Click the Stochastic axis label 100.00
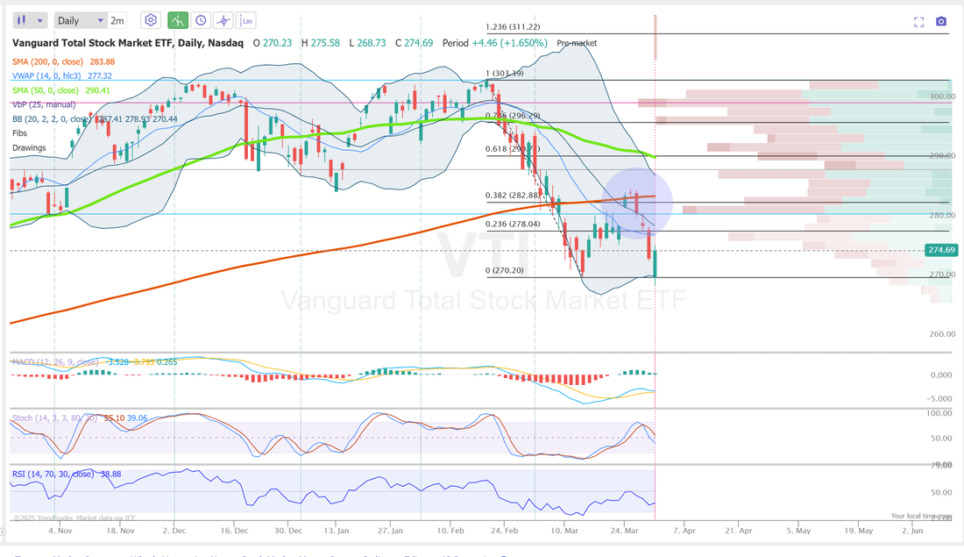Screen dimensions: 964x557 (939, 414)
